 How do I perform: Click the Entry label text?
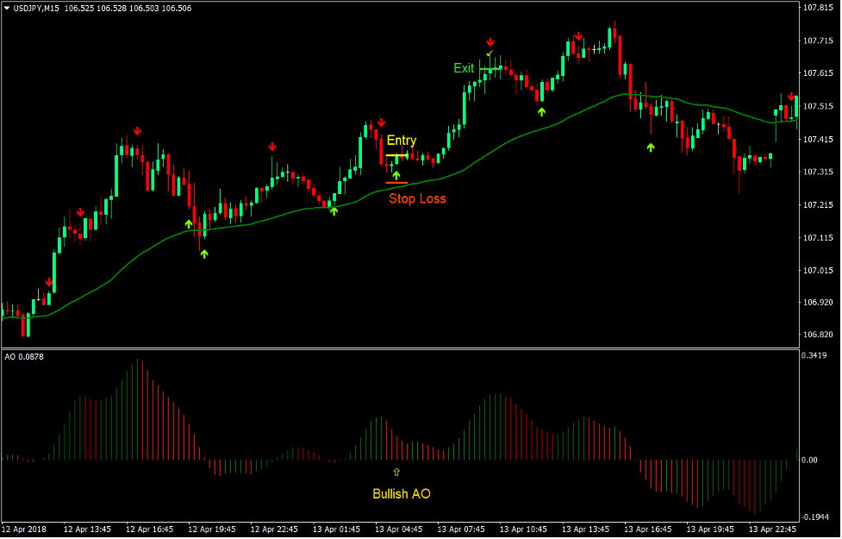click(402, 140)
